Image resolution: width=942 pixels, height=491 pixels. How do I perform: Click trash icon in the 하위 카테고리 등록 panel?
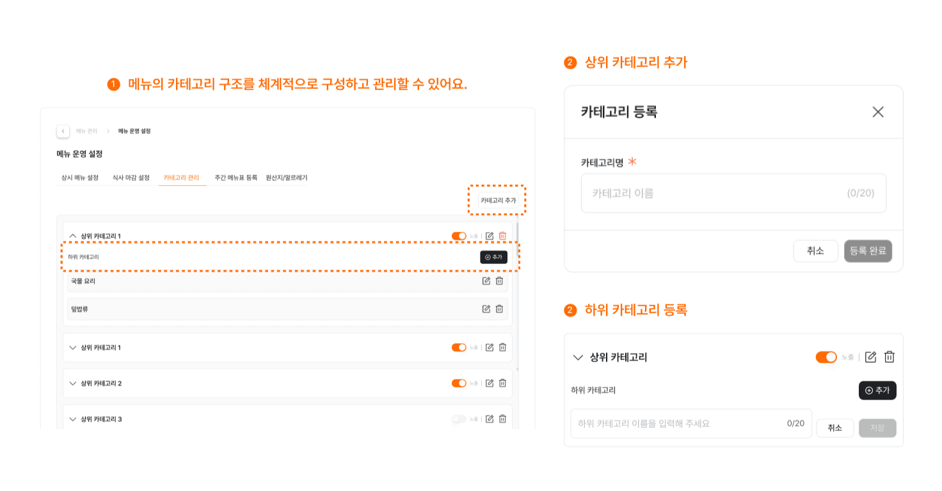point(889,357)
